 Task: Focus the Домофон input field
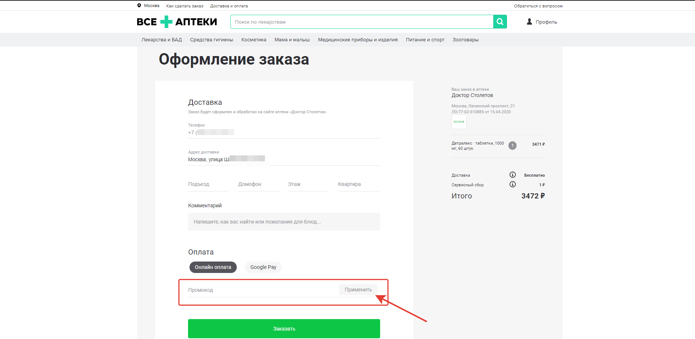[259, 184]
